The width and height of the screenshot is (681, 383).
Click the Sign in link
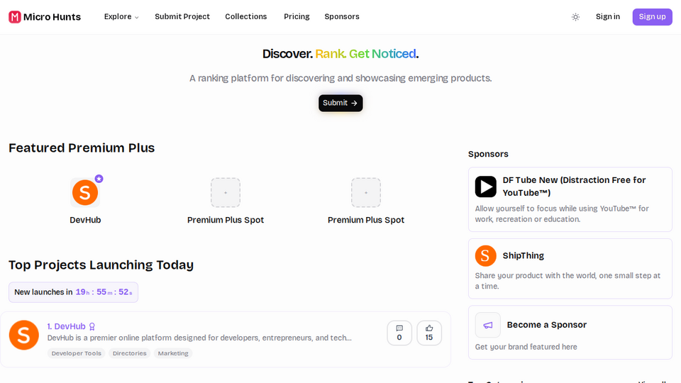coord(608,16)
